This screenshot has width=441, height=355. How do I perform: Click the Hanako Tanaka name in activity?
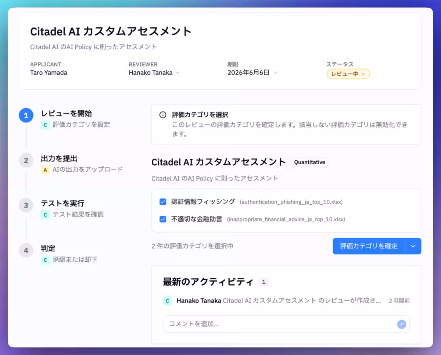pos(199,301)
